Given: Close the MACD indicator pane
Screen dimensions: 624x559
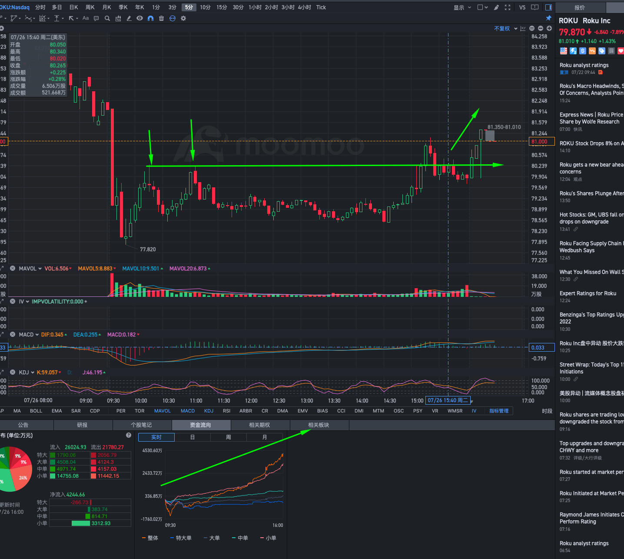Looking at the screenshot, I should tap(13, 335).
